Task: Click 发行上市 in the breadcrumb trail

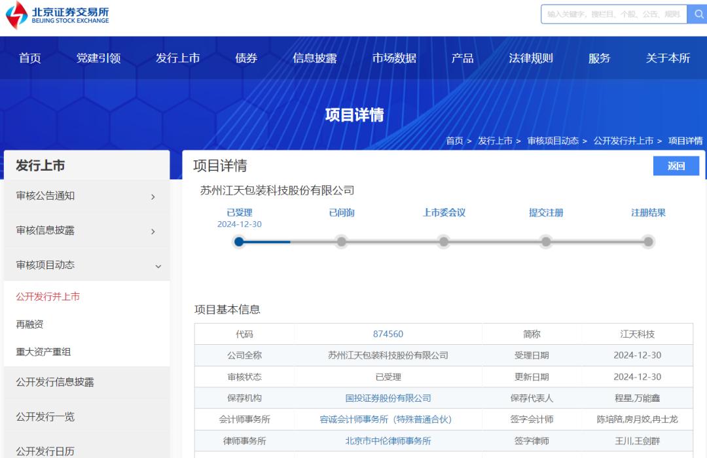Action: [x=495, y=141]
